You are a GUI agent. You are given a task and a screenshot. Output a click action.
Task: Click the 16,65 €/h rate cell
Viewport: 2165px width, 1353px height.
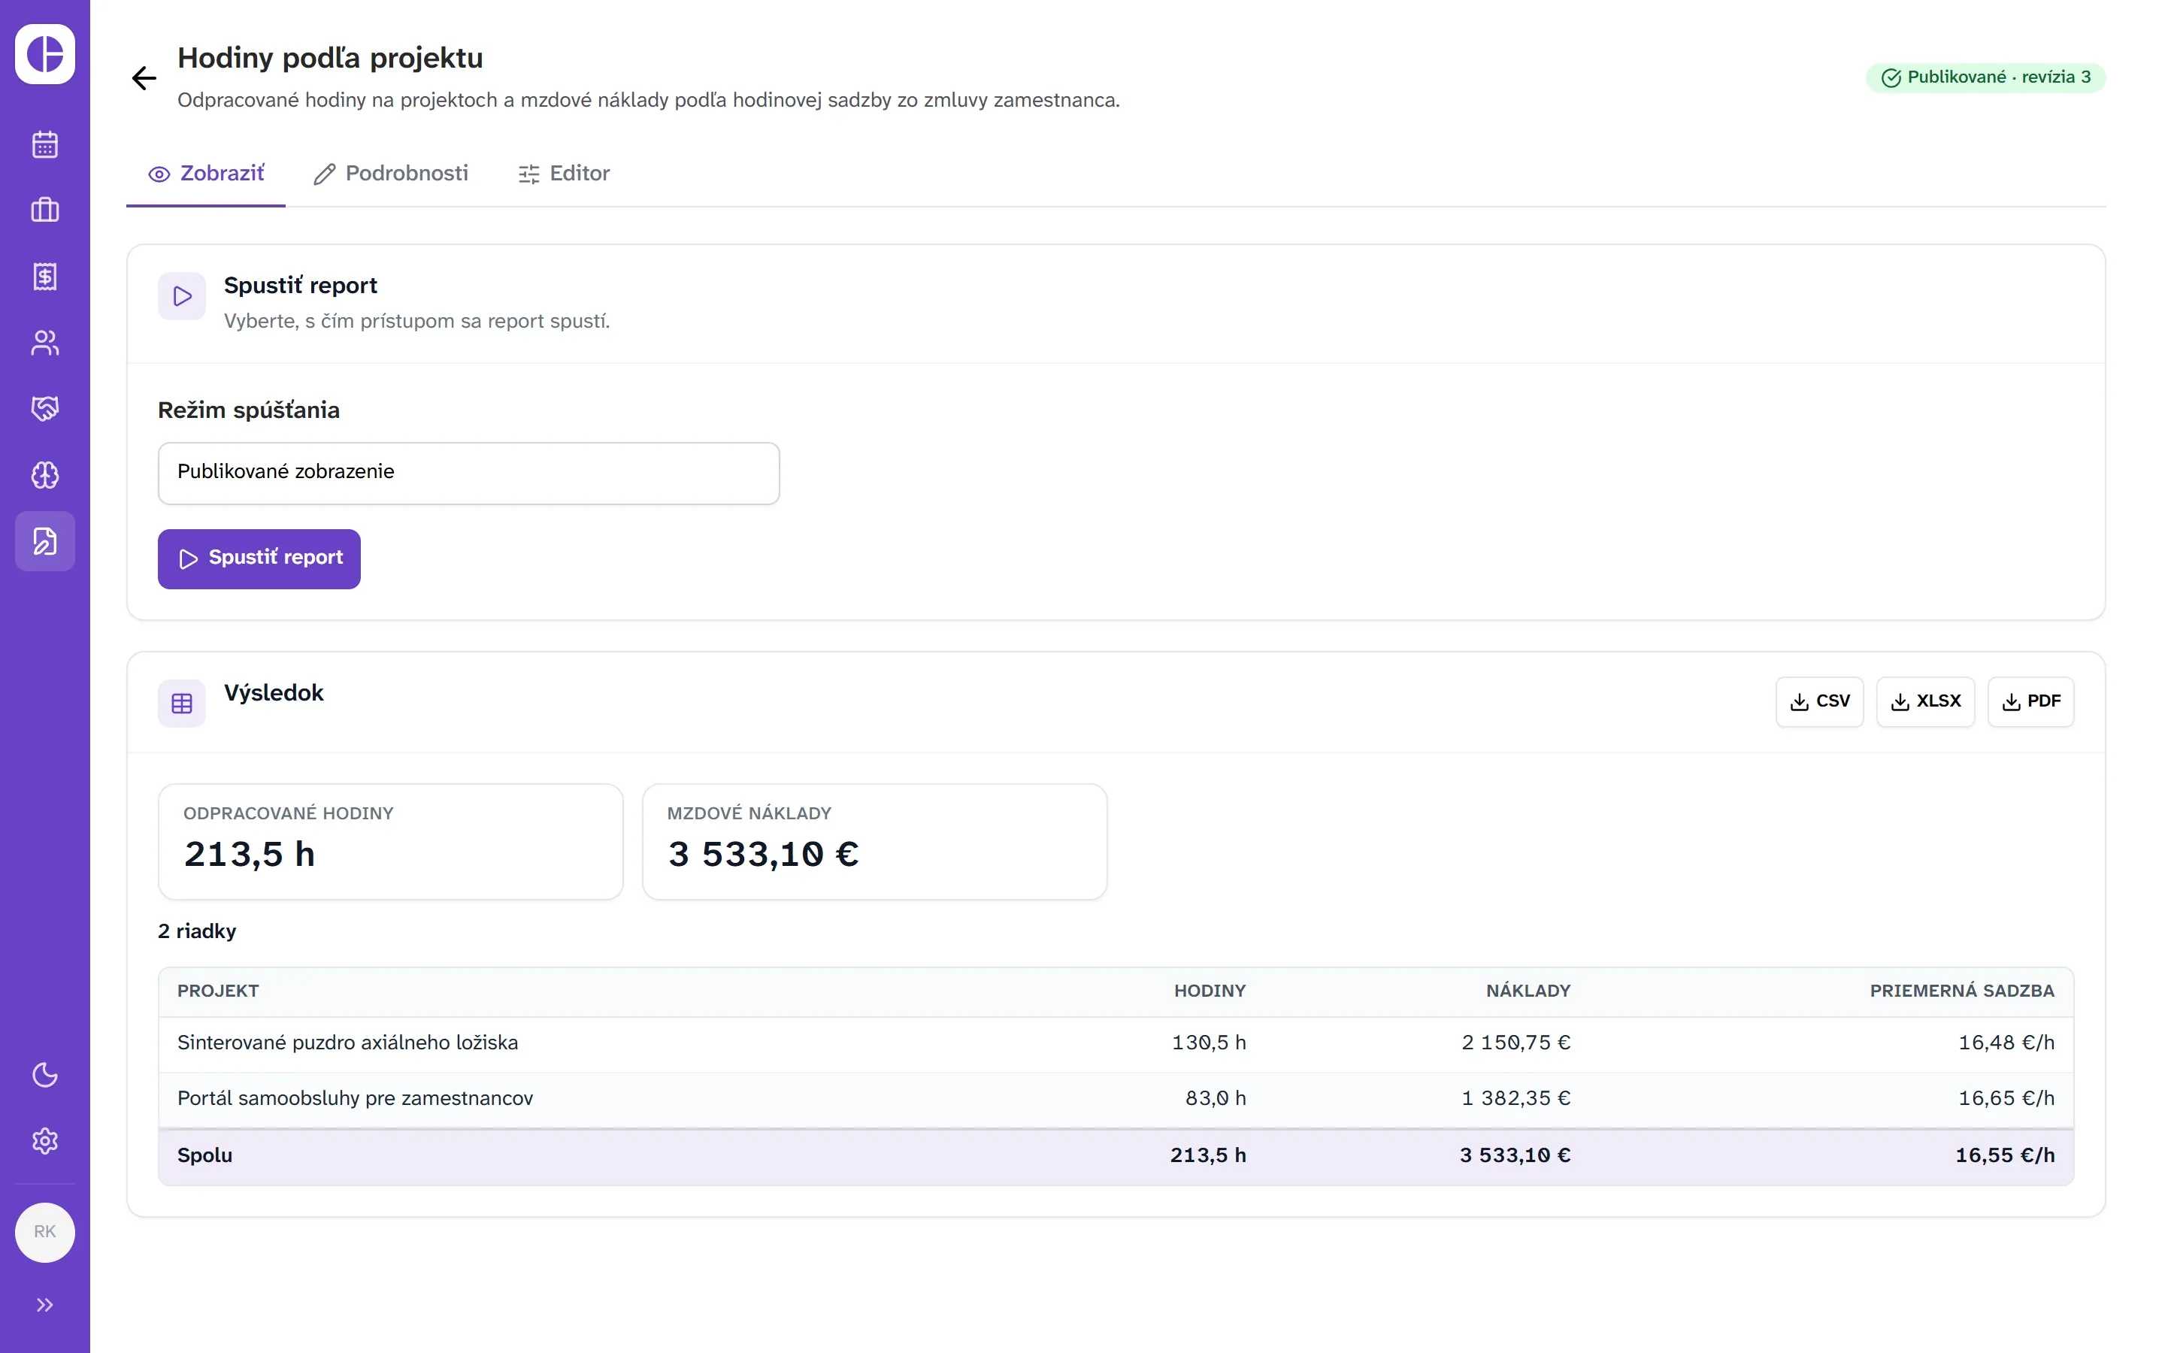tap(2006, 1099)
